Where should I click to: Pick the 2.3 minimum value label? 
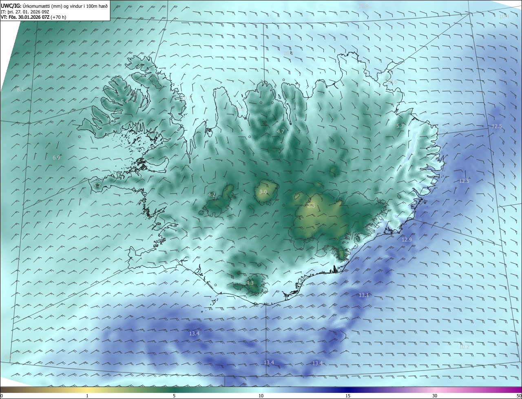pos(311,206)
